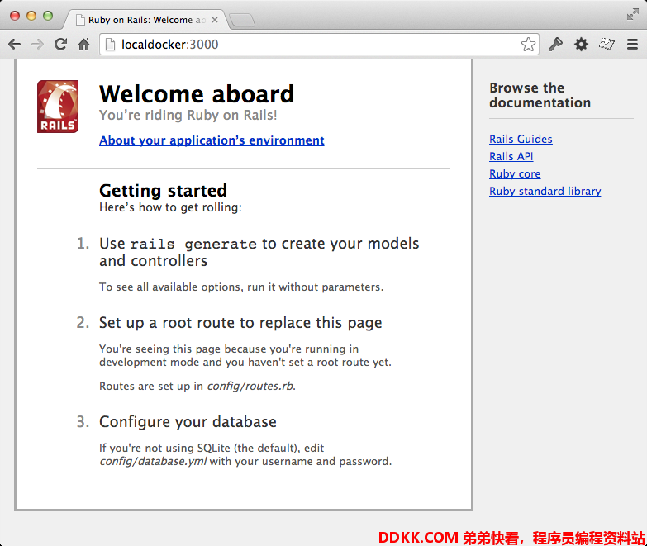Open the gear extension icon

click(581, 44)
